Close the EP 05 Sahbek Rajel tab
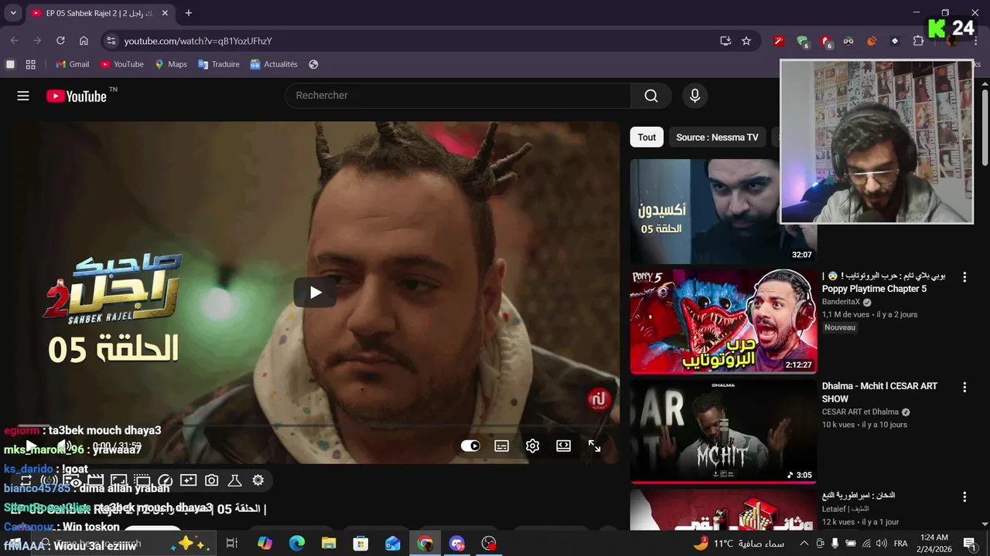990x556 pixels. (x=165, y=13)
